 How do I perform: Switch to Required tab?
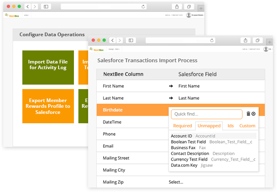point(182,126)
